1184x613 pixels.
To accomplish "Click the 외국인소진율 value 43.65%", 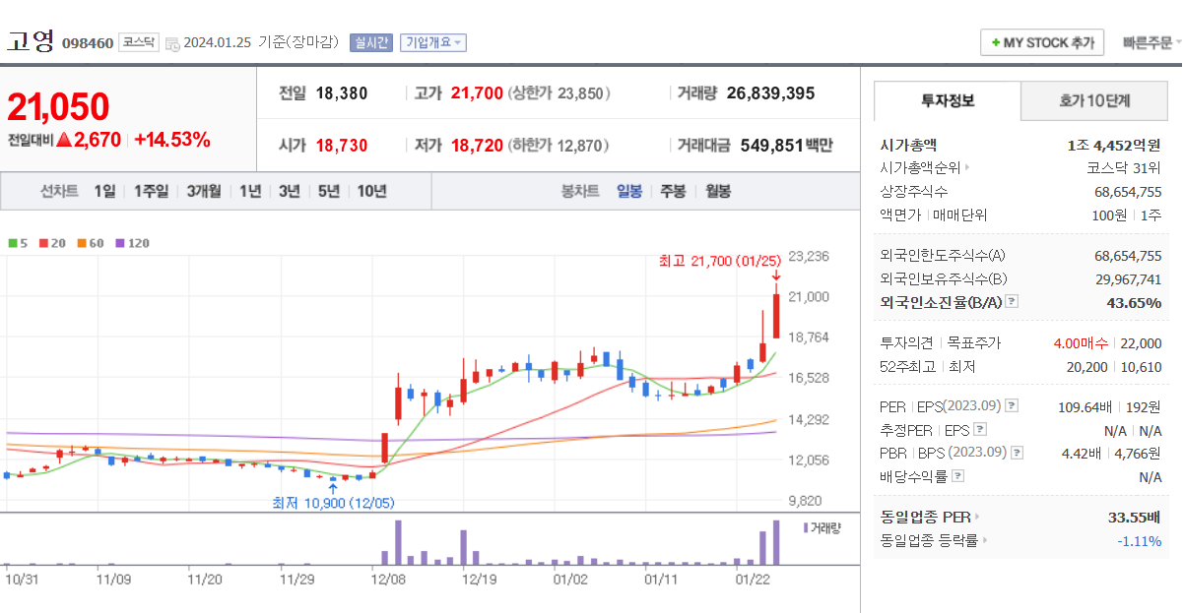I will click(x=1135, y=302).
